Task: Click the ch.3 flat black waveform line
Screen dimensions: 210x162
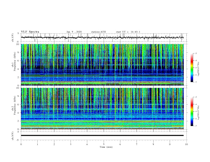Action: (102, 136)
